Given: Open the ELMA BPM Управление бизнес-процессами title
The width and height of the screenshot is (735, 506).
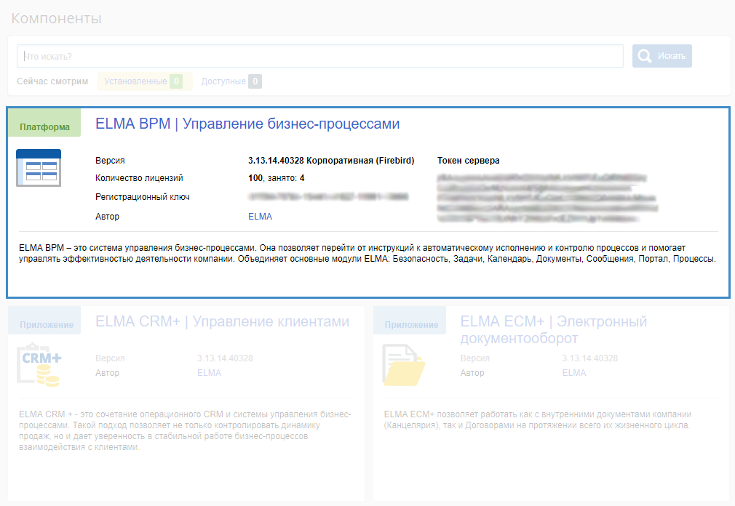Looking at the screenshot, I should tap(247, 124).
